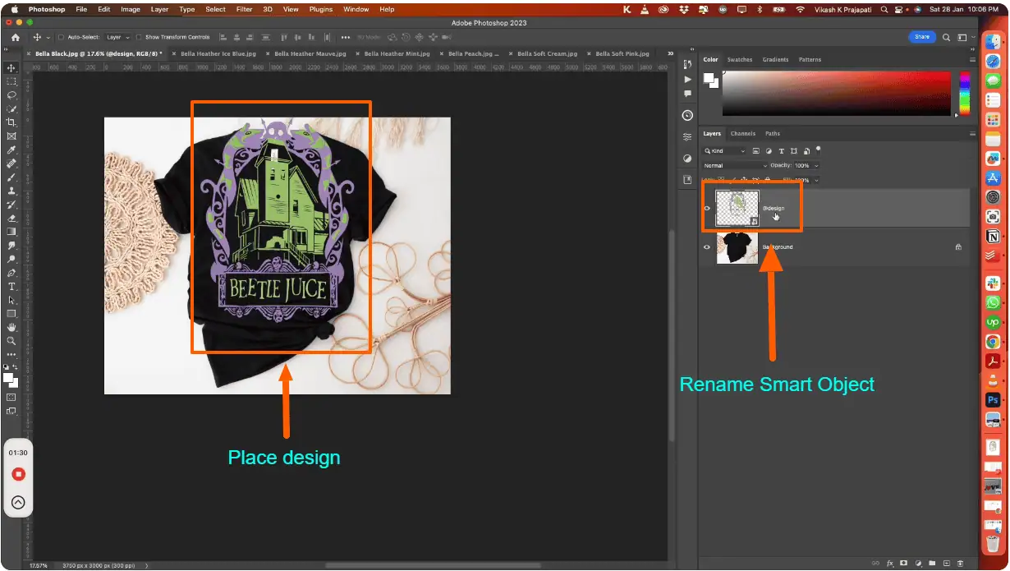Open the Normal blend mode dropdown
1010x571 pixels.
pos(734,166)
